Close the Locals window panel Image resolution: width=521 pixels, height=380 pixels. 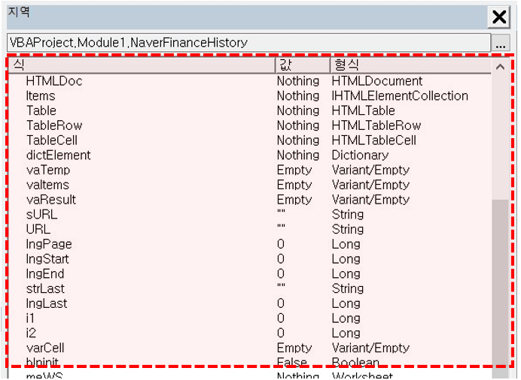pos(498,17)
